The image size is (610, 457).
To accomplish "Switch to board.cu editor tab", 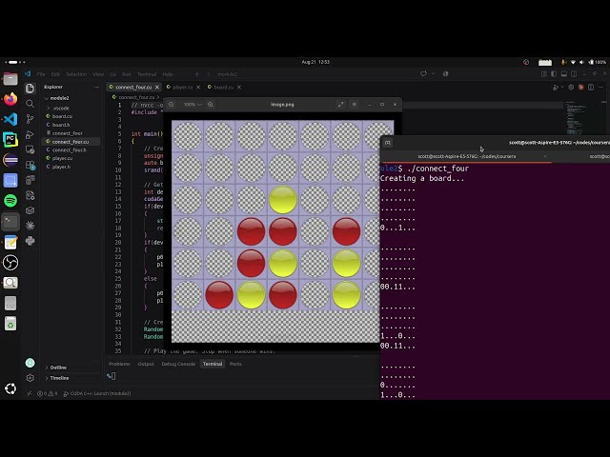I will click(224, 87).
